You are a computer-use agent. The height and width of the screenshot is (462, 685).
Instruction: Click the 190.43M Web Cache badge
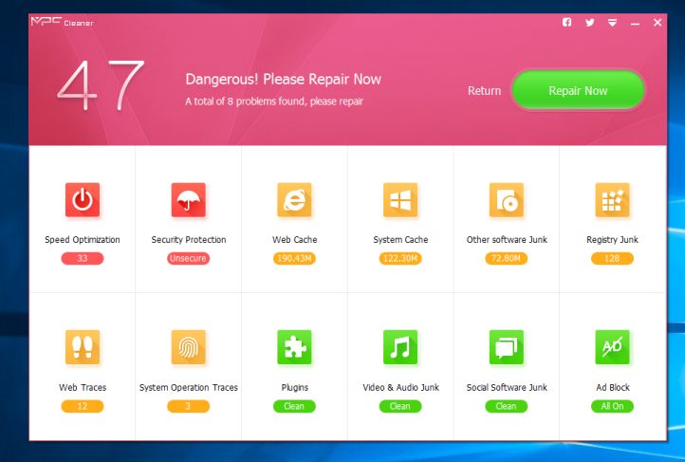click(294, 258)
